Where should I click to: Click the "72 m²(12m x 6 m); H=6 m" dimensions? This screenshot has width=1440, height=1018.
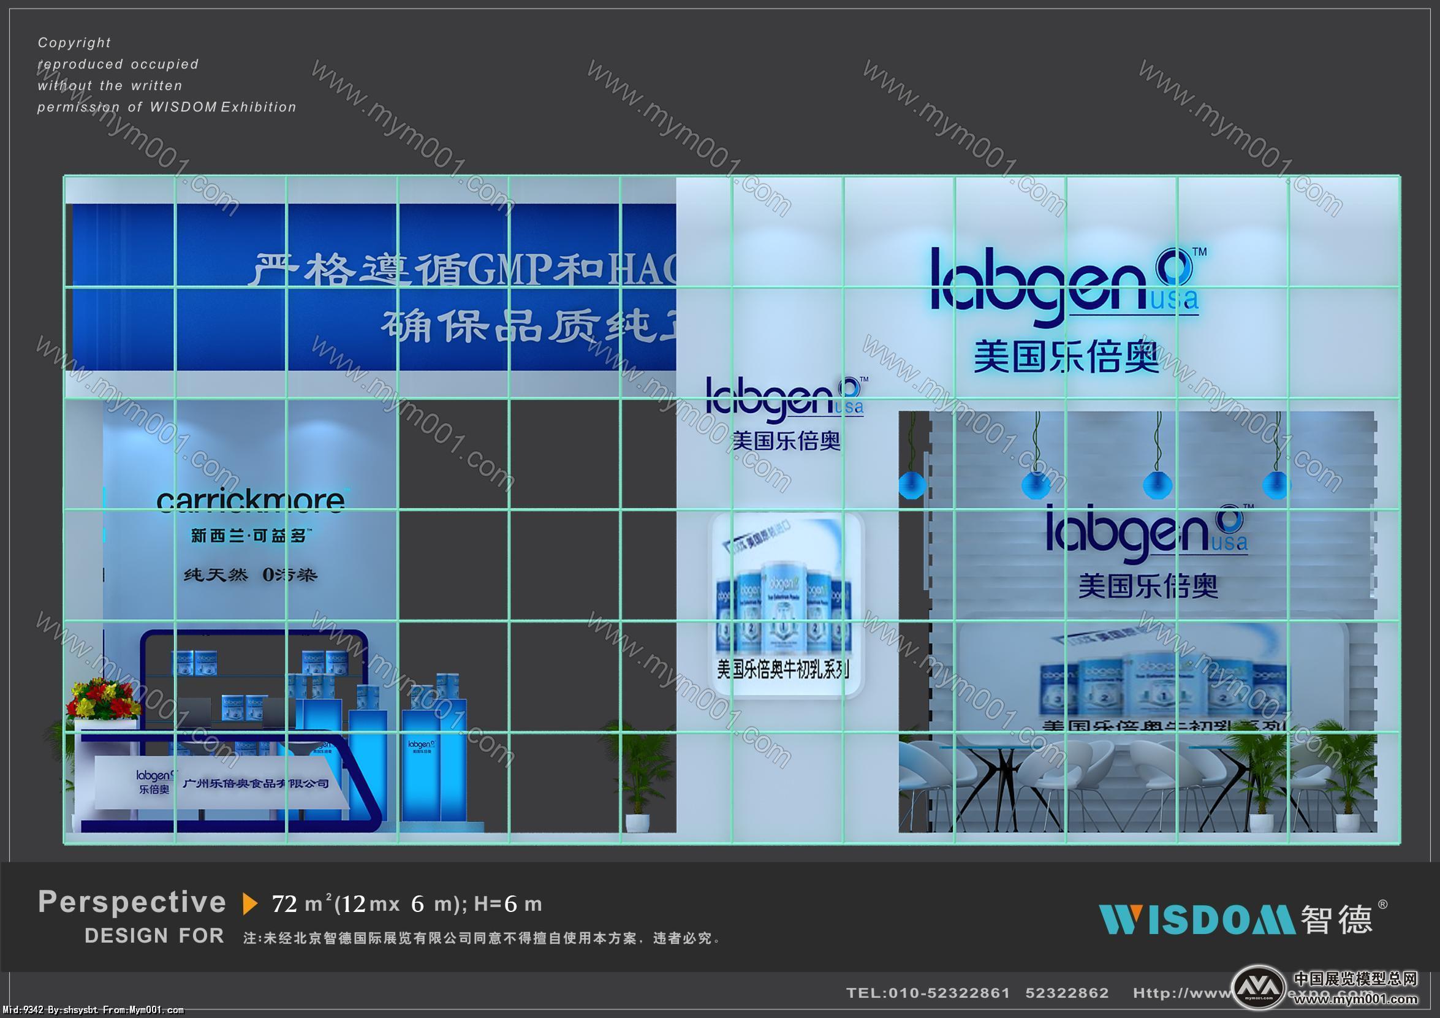(407, 903)
